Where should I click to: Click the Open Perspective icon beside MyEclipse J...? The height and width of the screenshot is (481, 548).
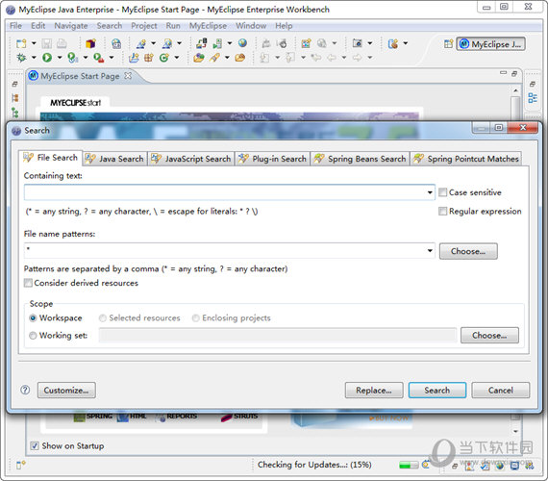448,43
